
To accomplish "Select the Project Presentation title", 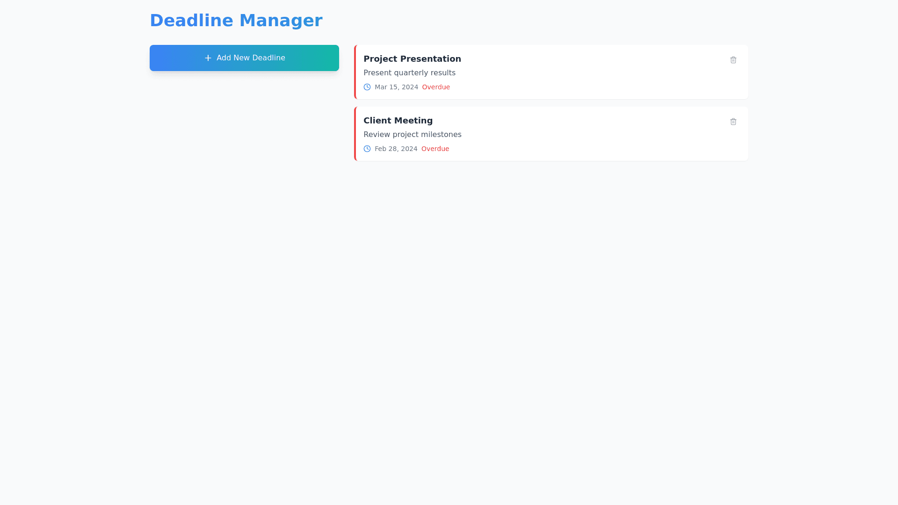I will coord(412,59).
